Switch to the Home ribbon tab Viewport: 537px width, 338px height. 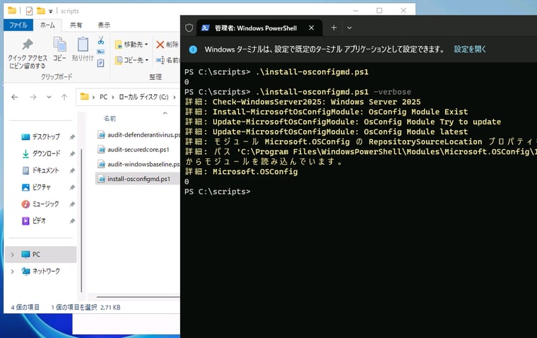coord(47,25)
